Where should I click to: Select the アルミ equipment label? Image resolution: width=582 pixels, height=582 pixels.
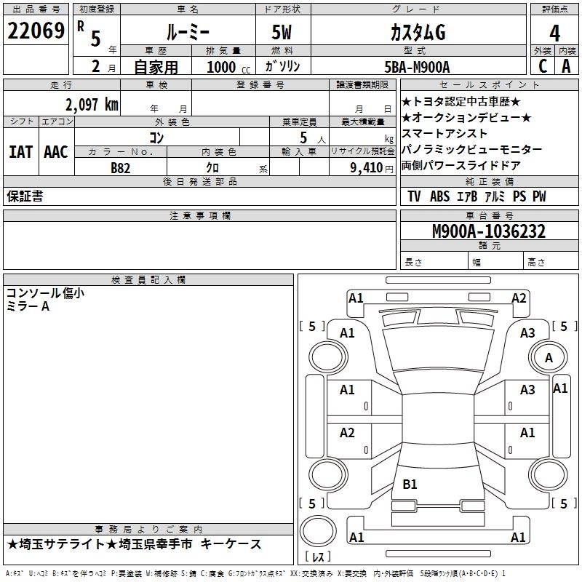point(495,196)
